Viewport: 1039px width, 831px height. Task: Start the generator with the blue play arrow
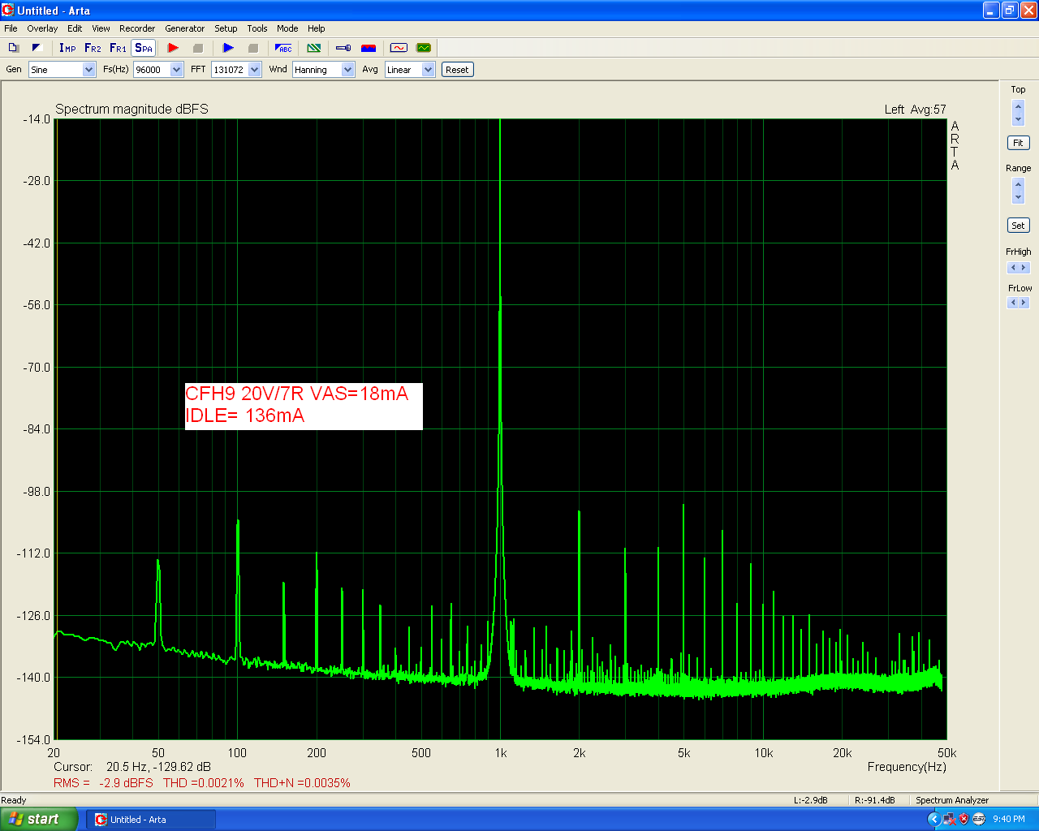coord(228,48)
